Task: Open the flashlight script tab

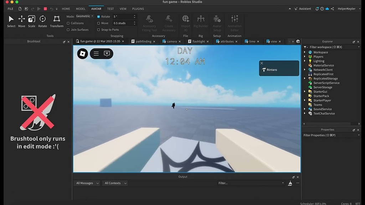Action: (x=198, y=41)
